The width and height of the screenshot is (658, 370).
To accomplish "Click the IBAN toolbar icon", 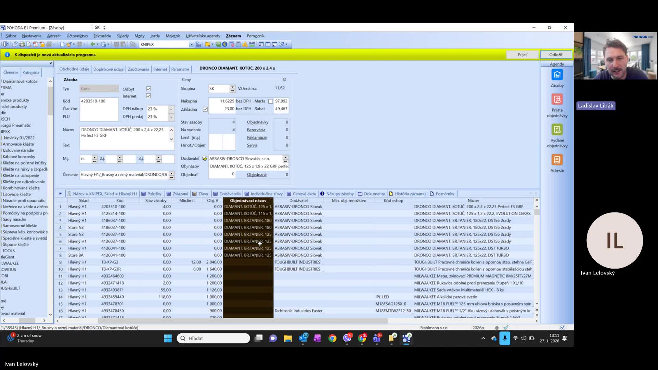I will (252, 44).
